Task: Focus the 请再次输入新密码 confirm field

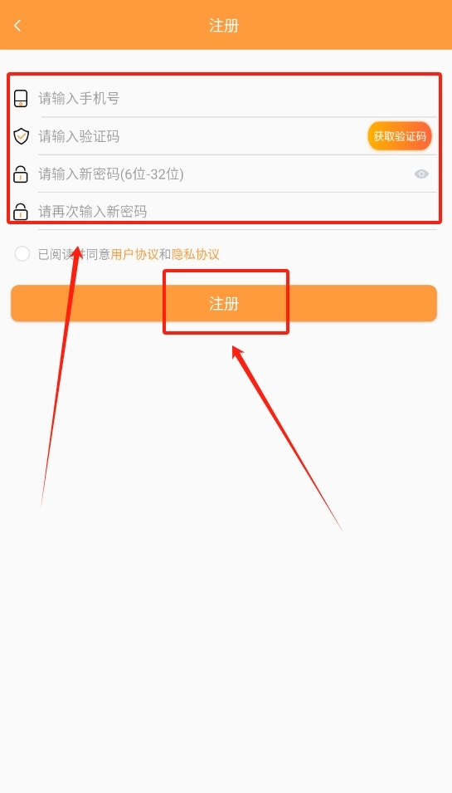Action: click(x=237, y=212)
